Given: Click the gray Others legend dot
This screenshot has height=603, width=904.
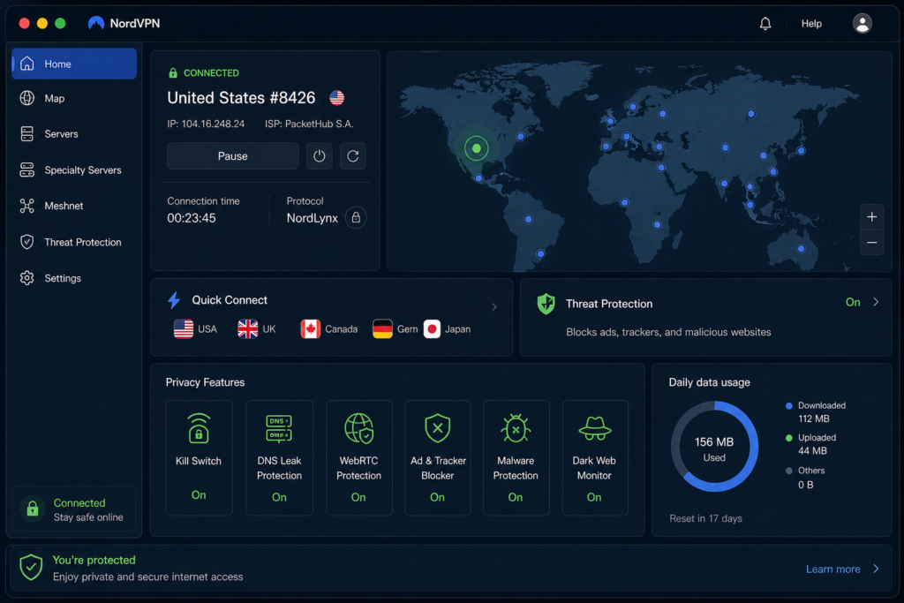Looking at the screenshot, I should [x=788, y=471].
